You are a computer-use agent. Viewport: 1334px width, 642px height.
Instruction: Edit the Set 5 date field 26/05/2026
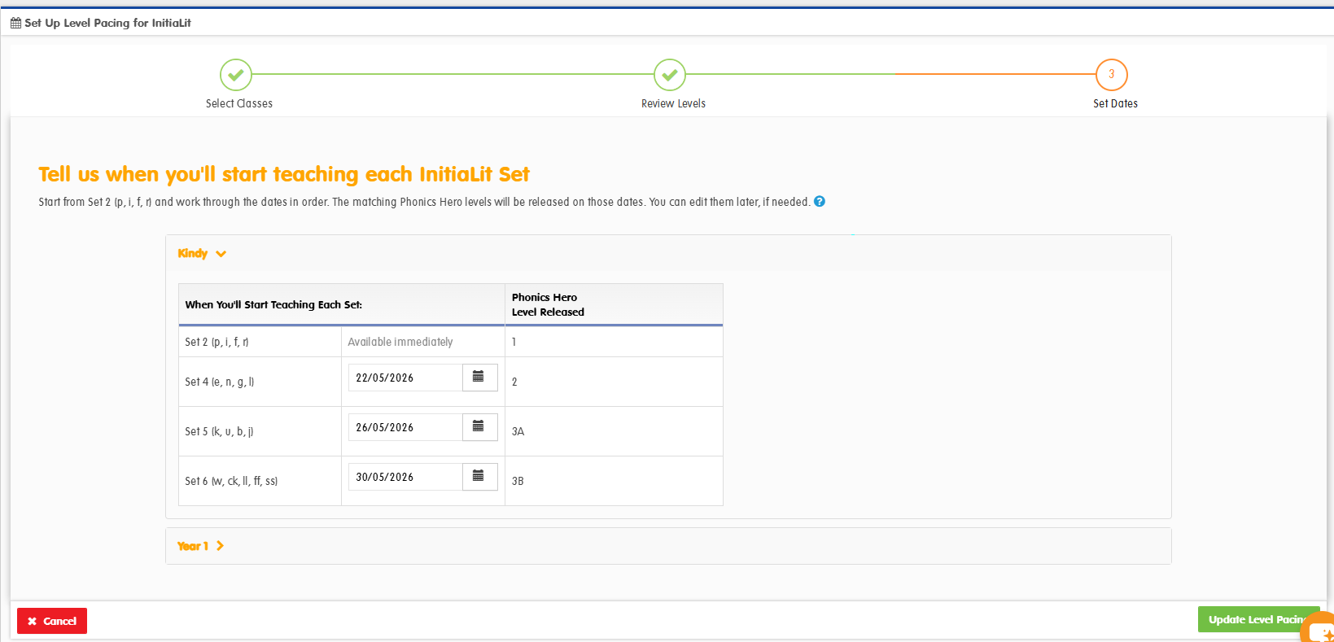pyautogui.click(x=405, y=427)
